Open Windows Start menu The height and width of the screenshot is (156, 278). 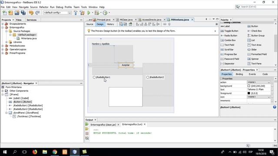5,152
